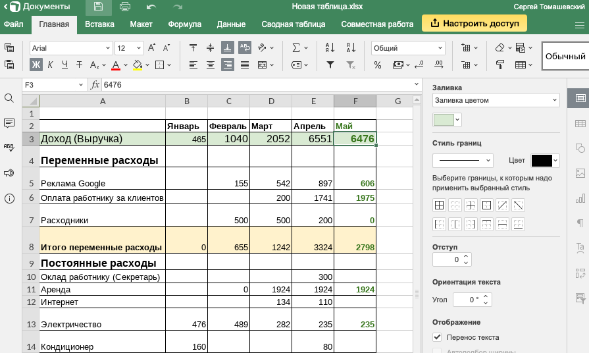
Task: Toggle bold formatting (Ж)
Action: [x=36, y=65]
